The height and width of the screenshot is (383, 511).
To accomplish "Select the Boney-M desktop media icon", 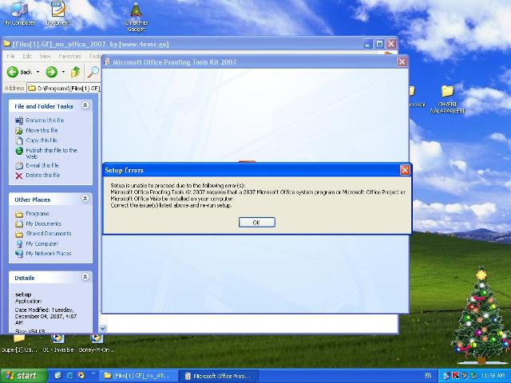I will tap(97, 343).
